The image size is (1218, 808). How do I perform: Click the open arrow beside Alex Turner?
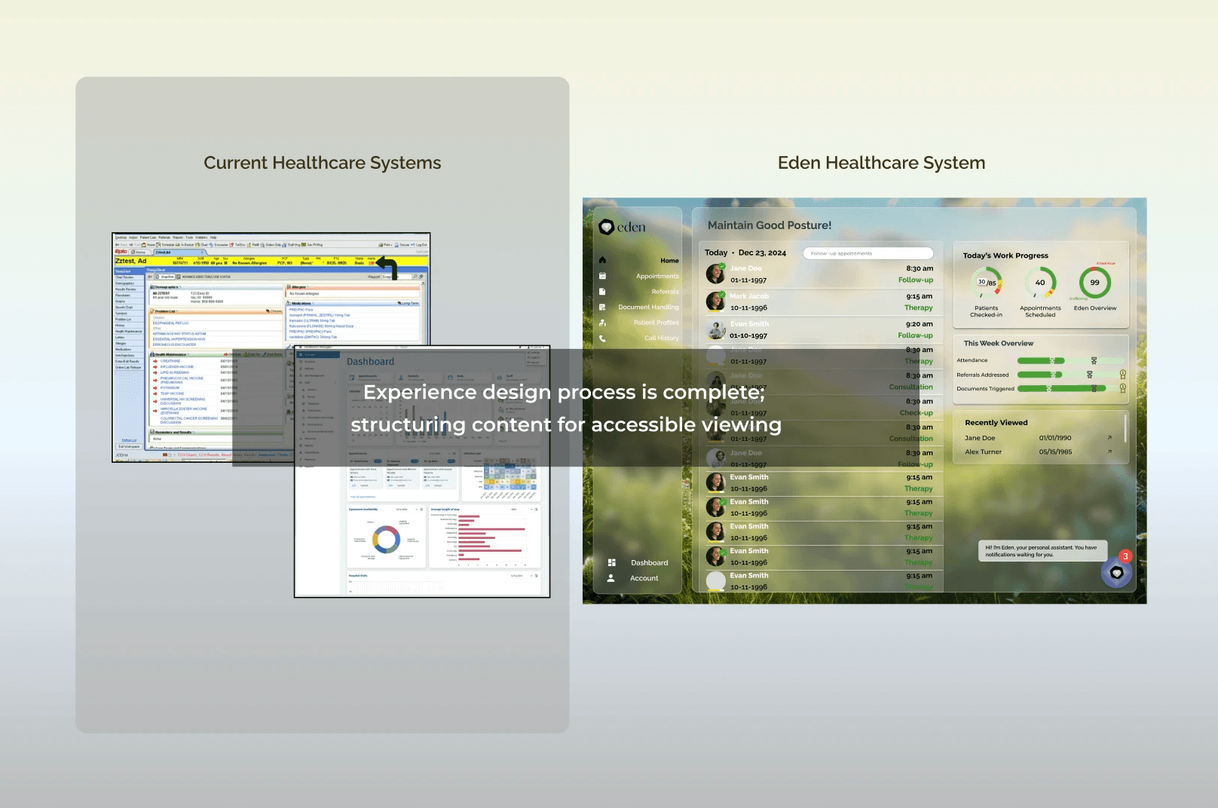(x=1109, y=451)
